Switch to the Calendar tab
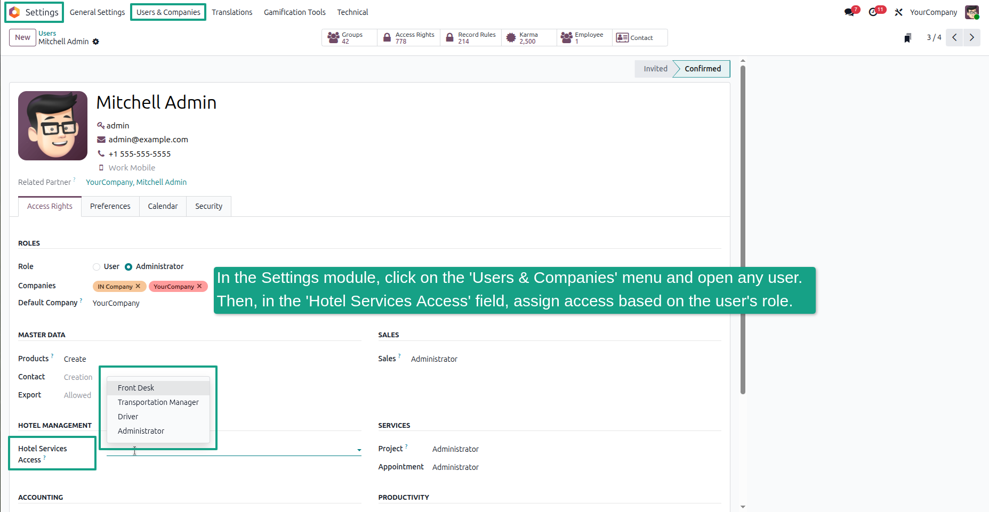 163,206
